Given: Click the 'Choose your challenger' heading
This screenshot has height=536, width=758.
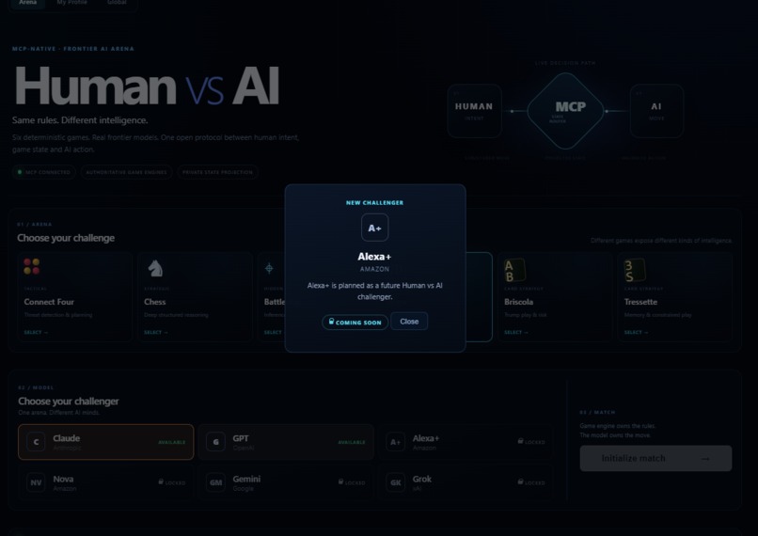Looking at the screenshot, I should 68,402.
